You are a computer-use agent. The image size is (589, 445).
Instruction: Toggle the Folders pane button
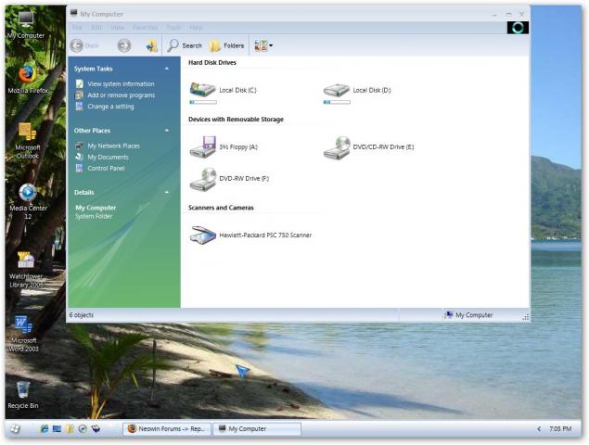click(x=227, y=45)
